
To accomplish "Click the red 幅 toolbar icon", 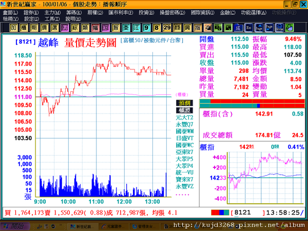I will [x=95, y=28].
